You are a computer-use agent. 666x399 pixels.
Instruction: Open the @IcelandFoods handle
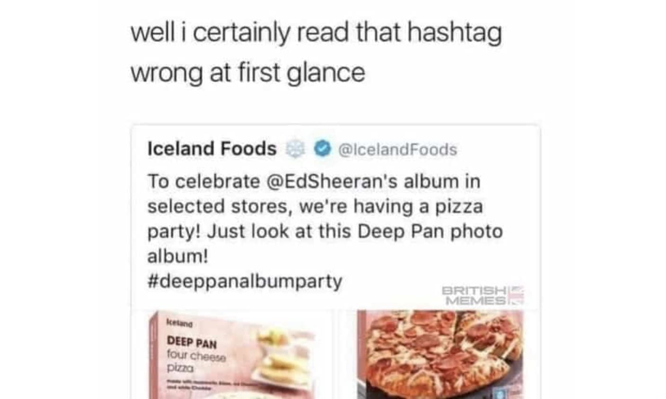pyautogui.click(x=398, y=149)
